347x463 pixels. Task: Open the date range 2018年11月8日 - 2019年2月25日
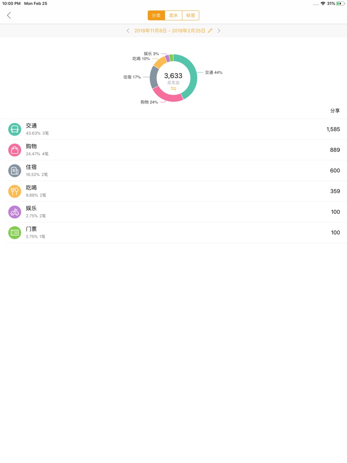(x=169, y=31)
